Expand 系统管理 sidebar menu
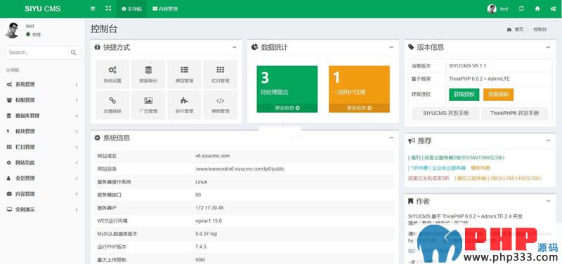 [x=42, y=84]
